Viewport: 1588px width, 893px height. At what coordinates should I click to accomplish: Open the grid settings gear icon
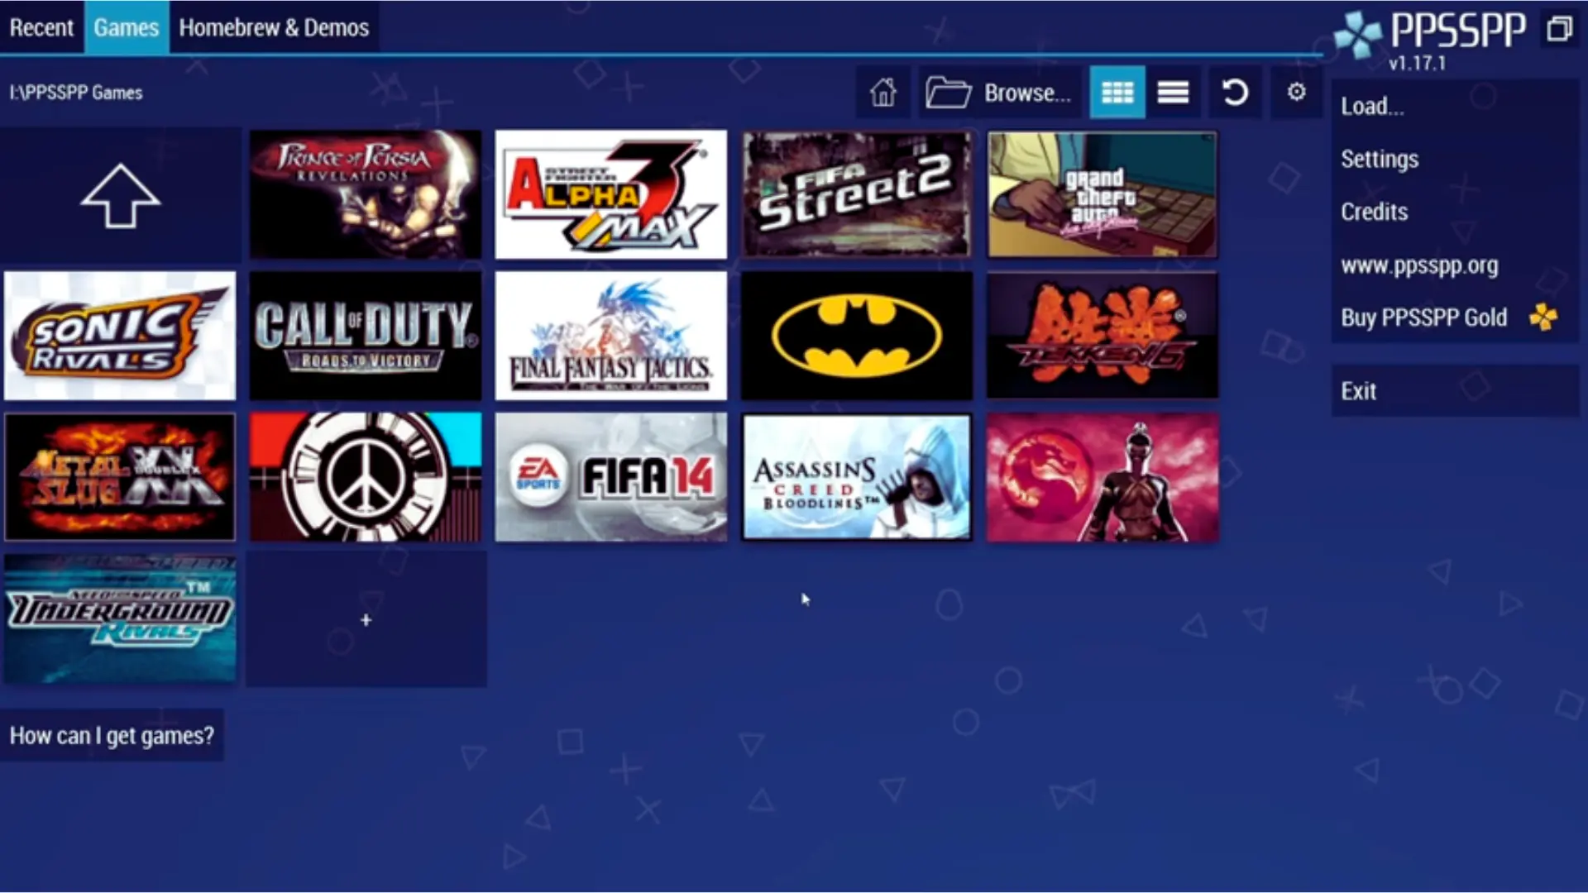(1295, 93)
